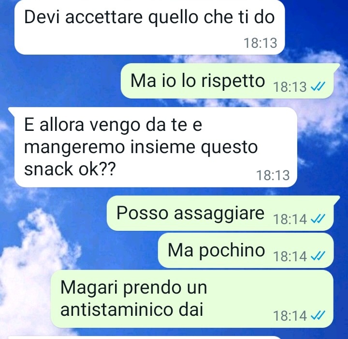Select the 'Posso assaggiare' message bubble
This screenshot has width=348, height=339.
pyautogui.click(x=223, y=213)
